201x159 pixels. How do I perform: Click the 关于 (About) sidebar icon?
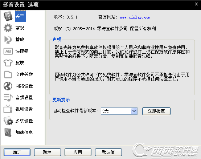point(8,16)
